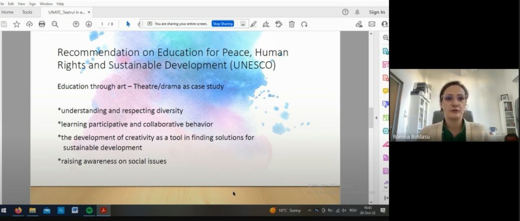Image resolution: width=520 pixels, height=221 pixels.
Task: Click the Rotate page icon
Action: point(304,24)
